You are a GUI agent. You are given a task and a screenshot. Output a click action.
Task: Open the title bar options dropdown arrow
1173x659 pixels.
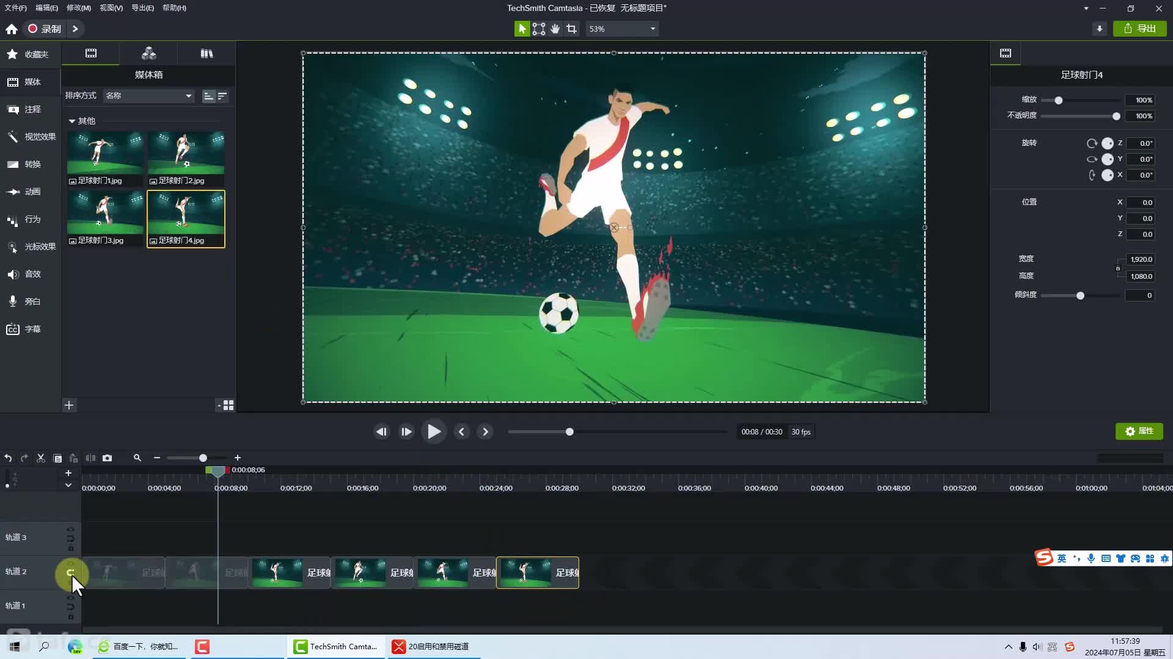[1086, 9]
